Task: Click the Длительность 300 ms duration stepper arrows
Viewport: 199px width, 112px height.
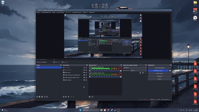Action: coord(146,70)
